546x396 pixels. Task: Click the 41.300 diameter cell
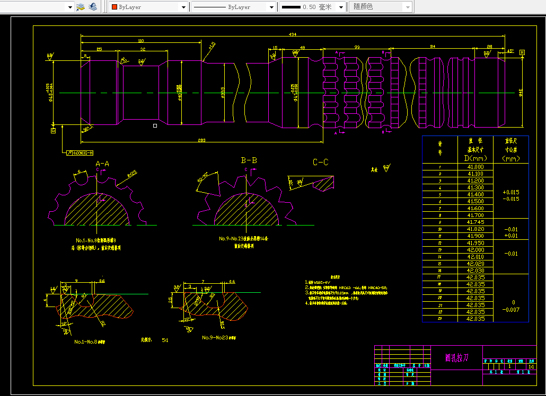pos(475,188)
